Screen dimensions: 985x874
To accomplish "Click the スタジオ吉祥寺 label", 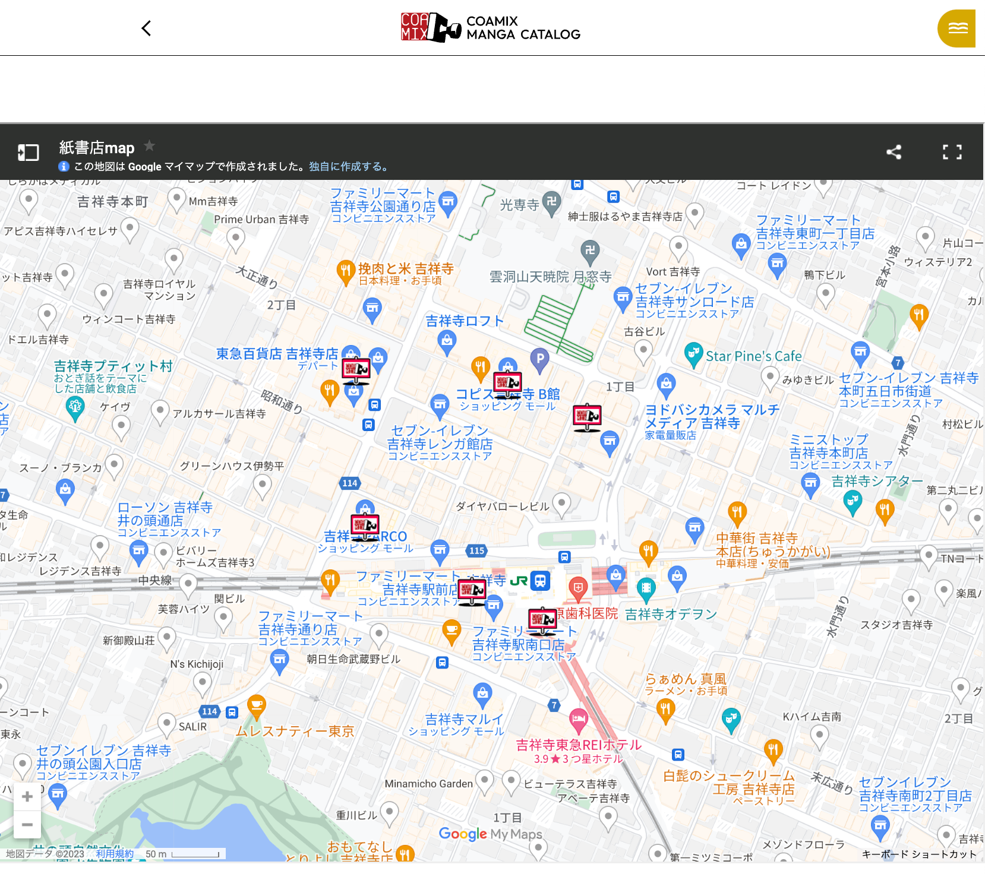I will coord(896,625).
